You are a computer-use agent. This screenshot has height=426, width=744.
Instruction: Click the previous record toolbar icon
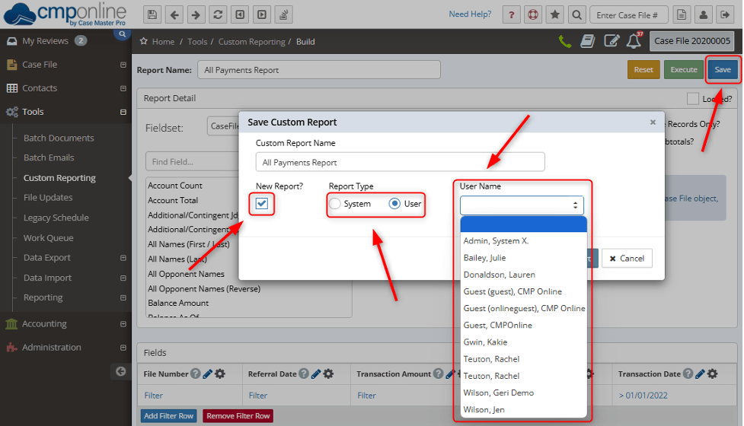(240, 14)
